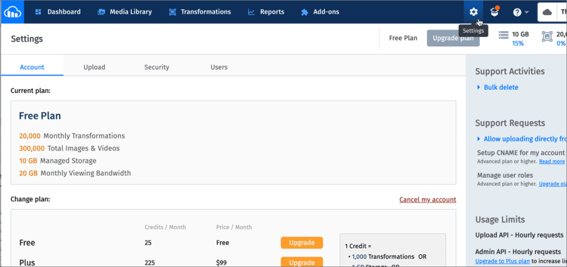Switch to the Upload tab

(x=94, y=67)
